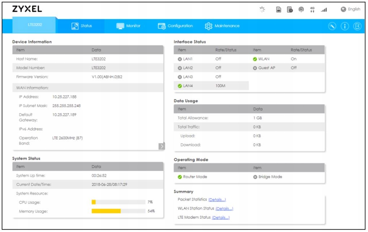Open the English language selector
368x232 pixels.
tap(350, 9)
